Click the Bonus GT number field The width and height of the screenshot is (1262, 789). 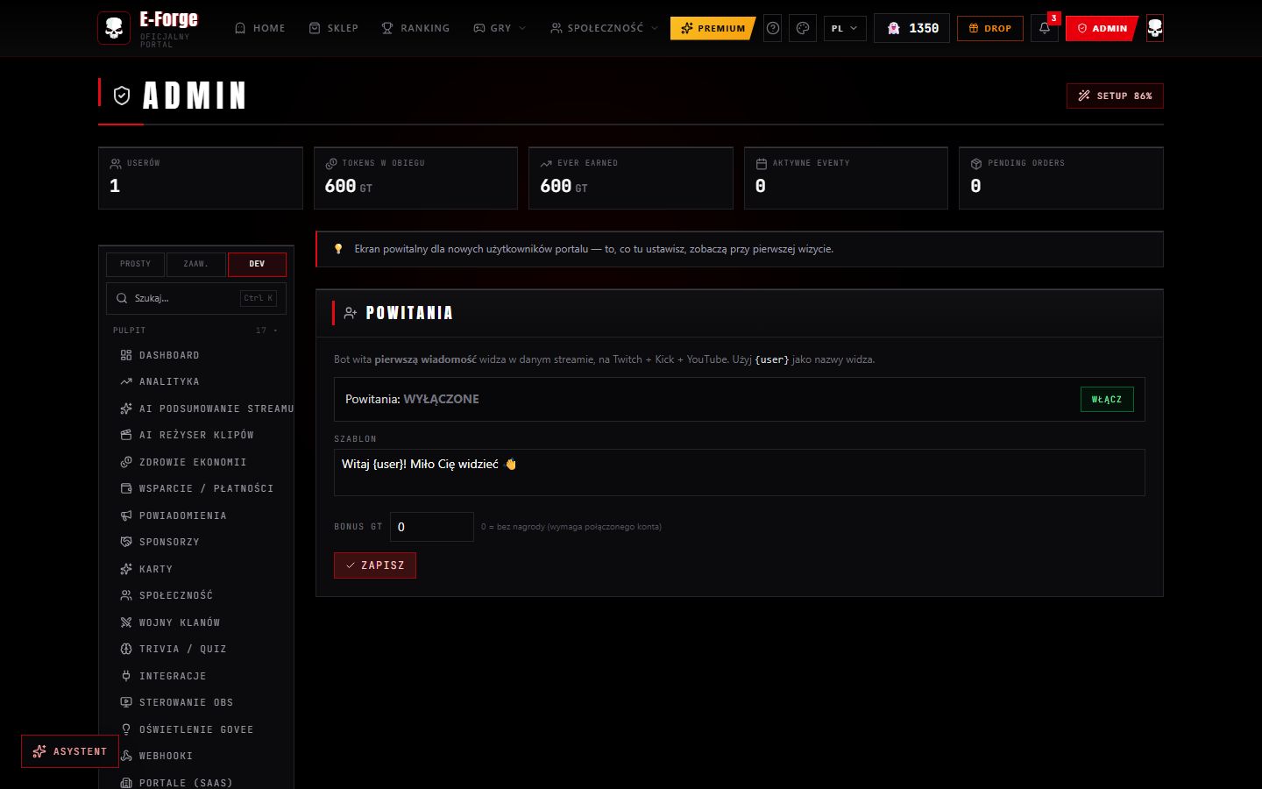[x=432, y=527]
